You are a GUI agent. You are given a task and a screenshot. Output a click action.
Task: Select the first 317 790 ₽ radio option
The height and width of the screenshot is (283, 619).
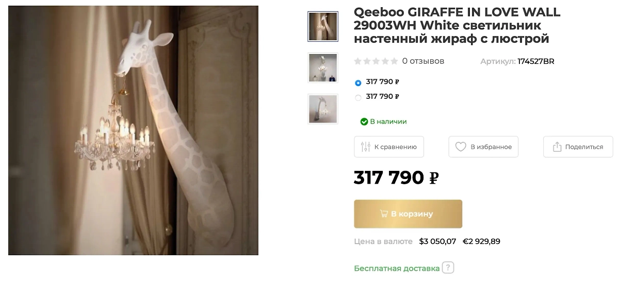[358, 82]
